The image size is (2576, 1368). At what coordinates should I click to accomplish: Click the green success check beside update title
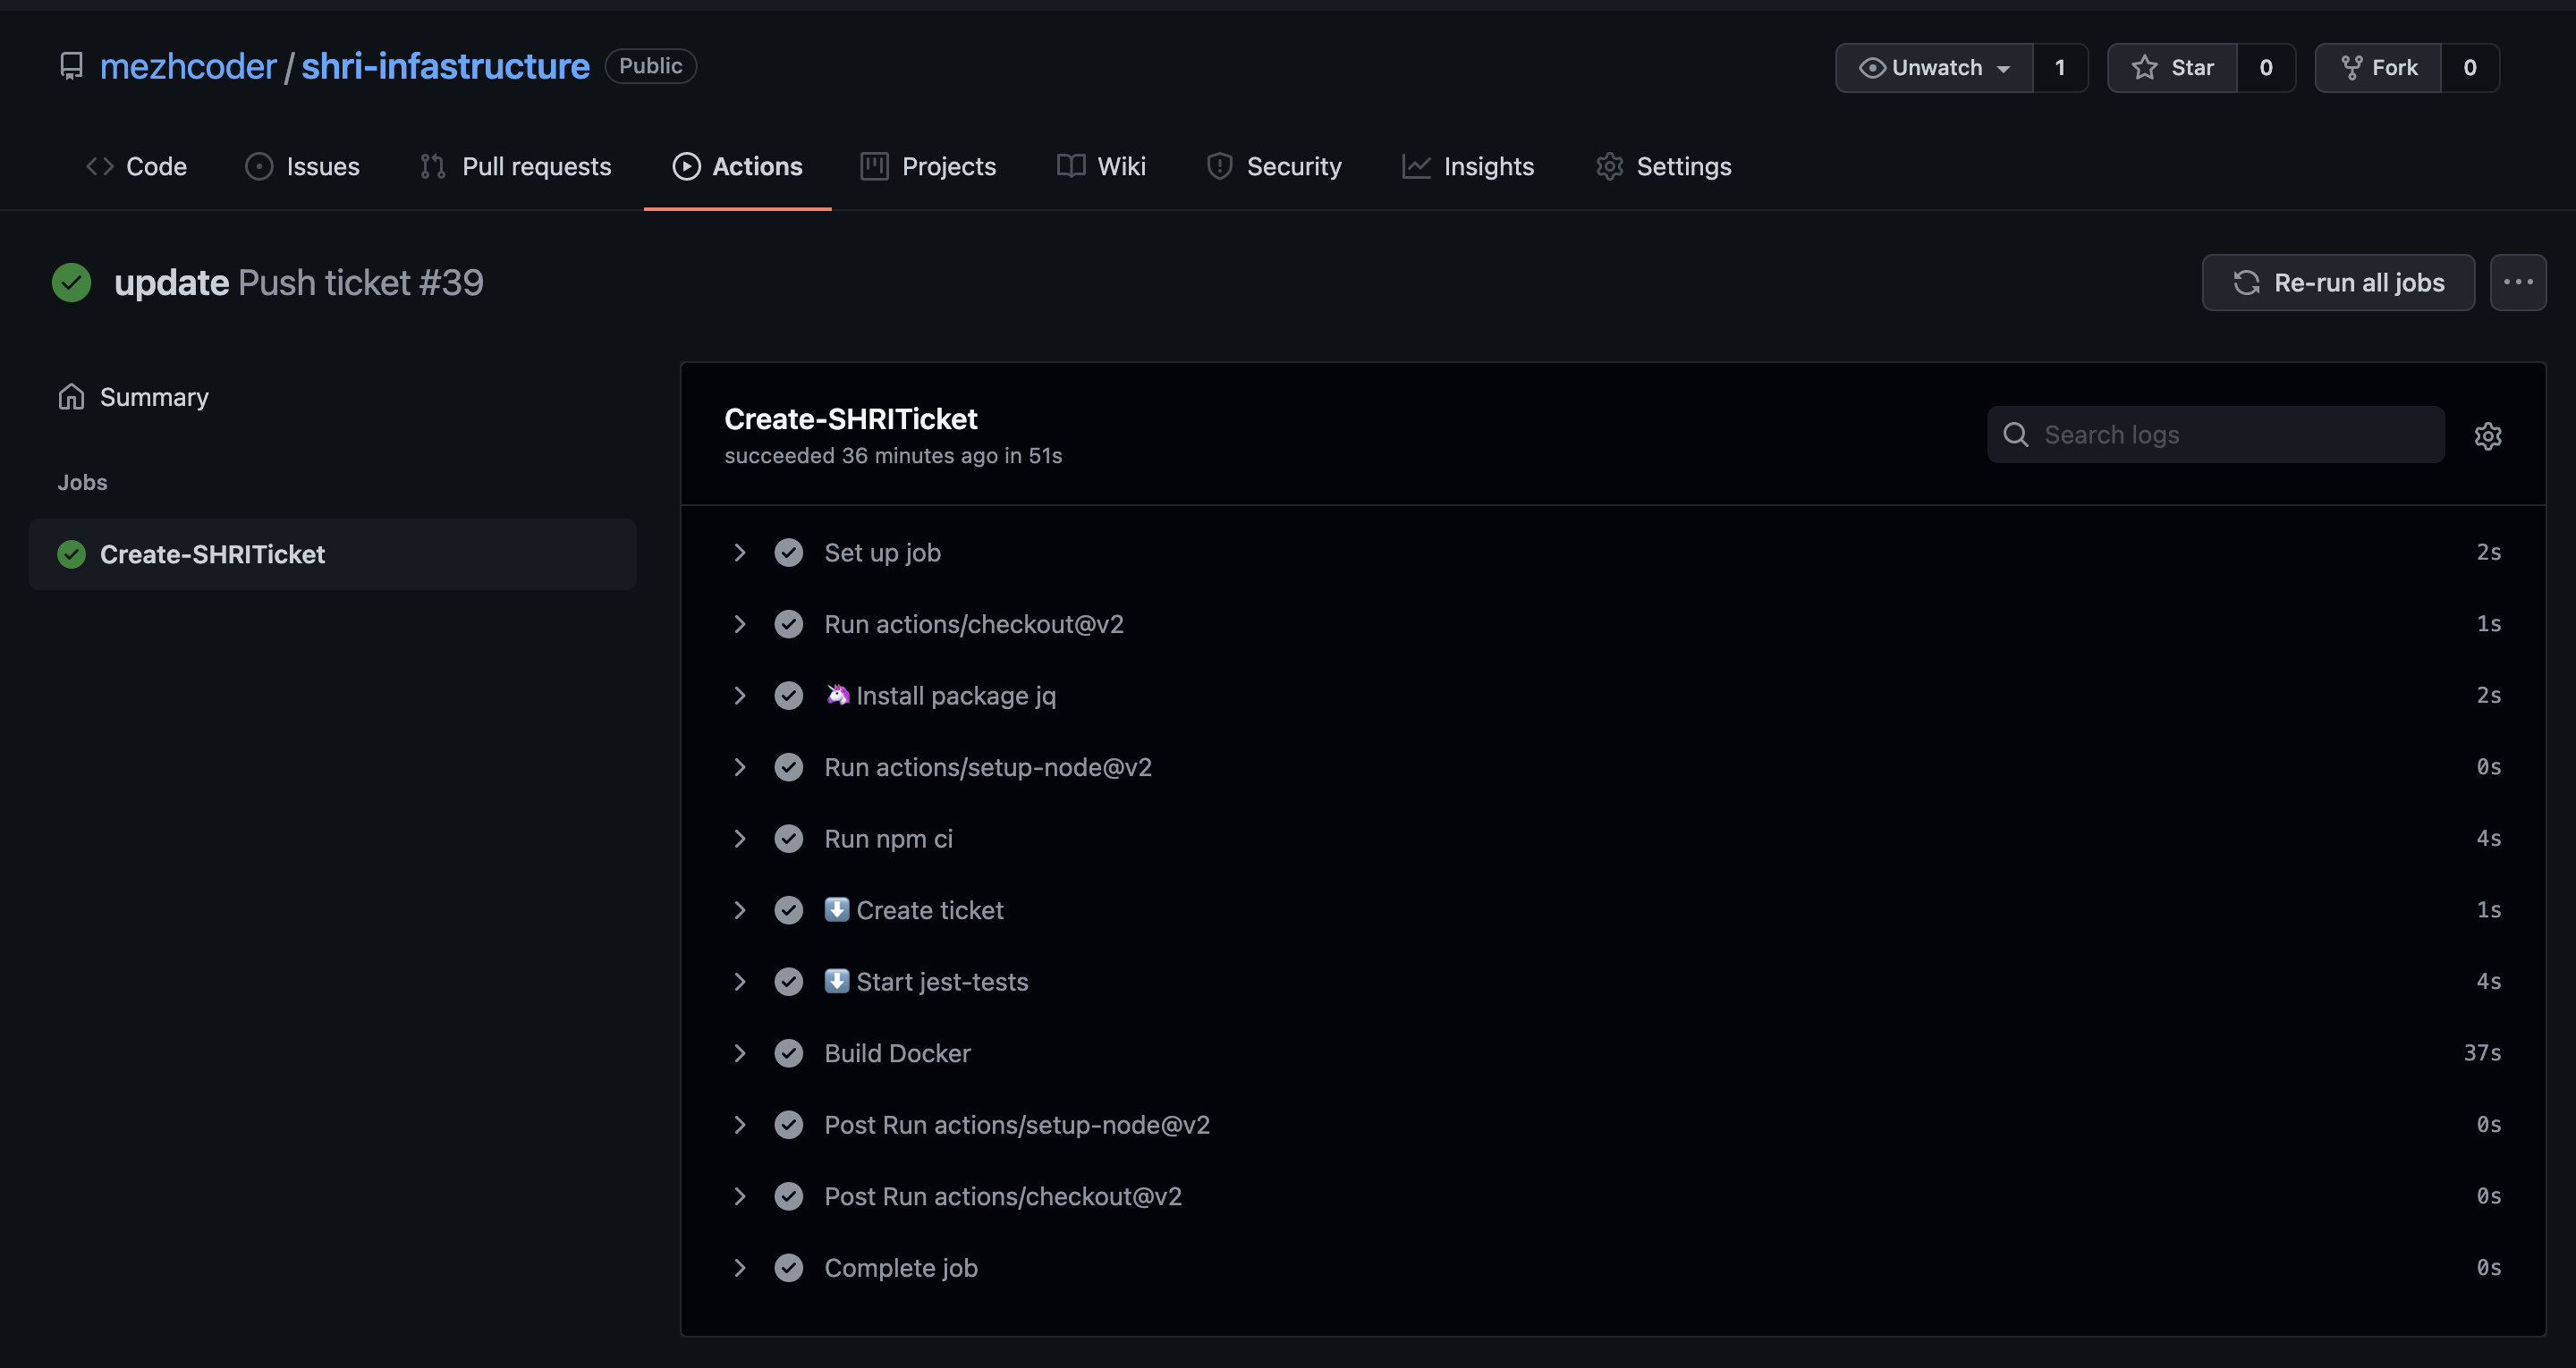71,283
